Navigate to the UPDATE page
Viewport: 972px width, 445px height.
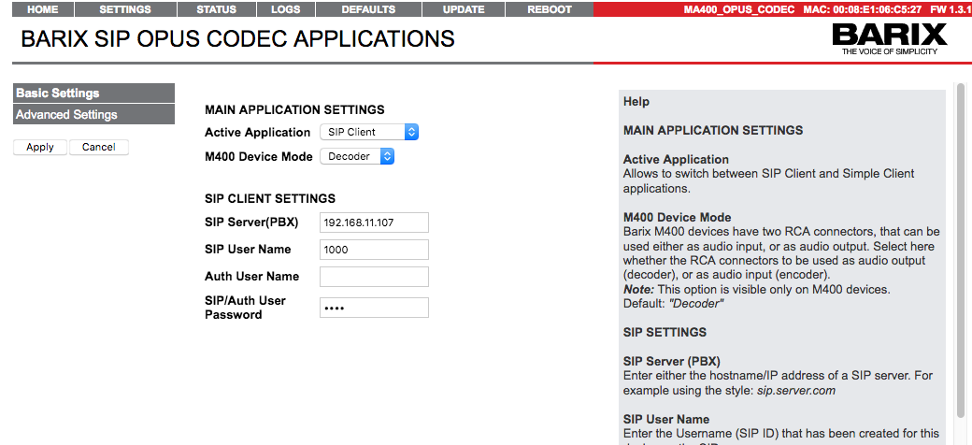[x=464, y=9]
